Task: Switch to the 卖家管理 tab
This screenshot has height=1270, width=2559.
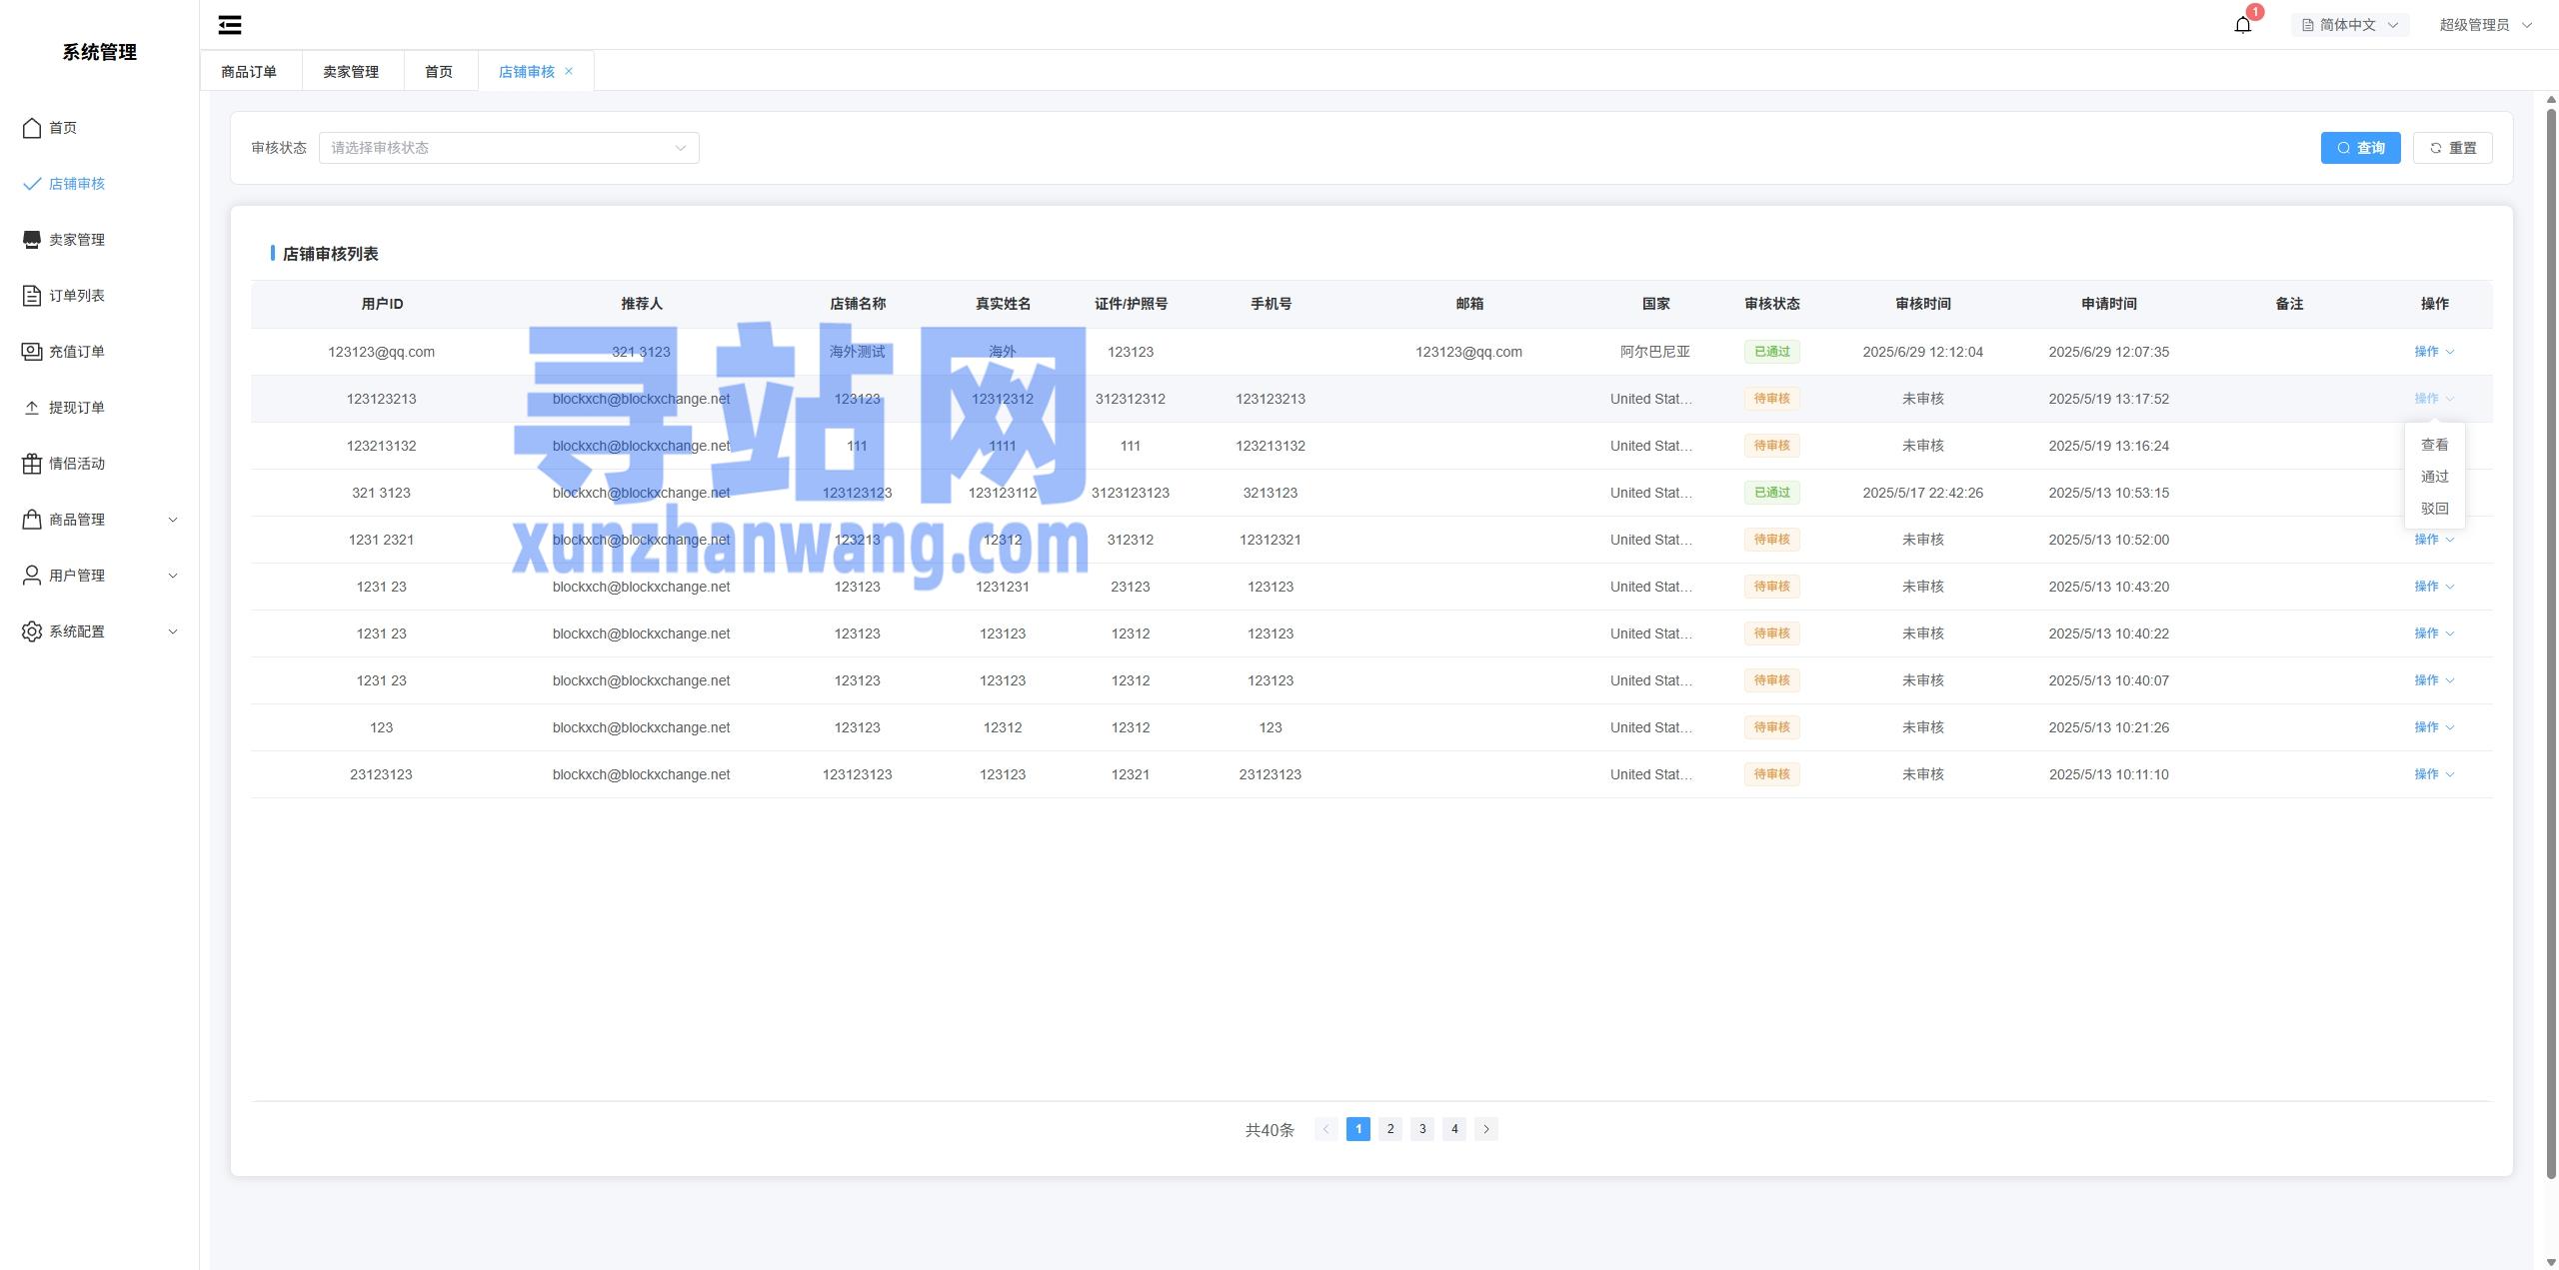Action: coord(351,71)
